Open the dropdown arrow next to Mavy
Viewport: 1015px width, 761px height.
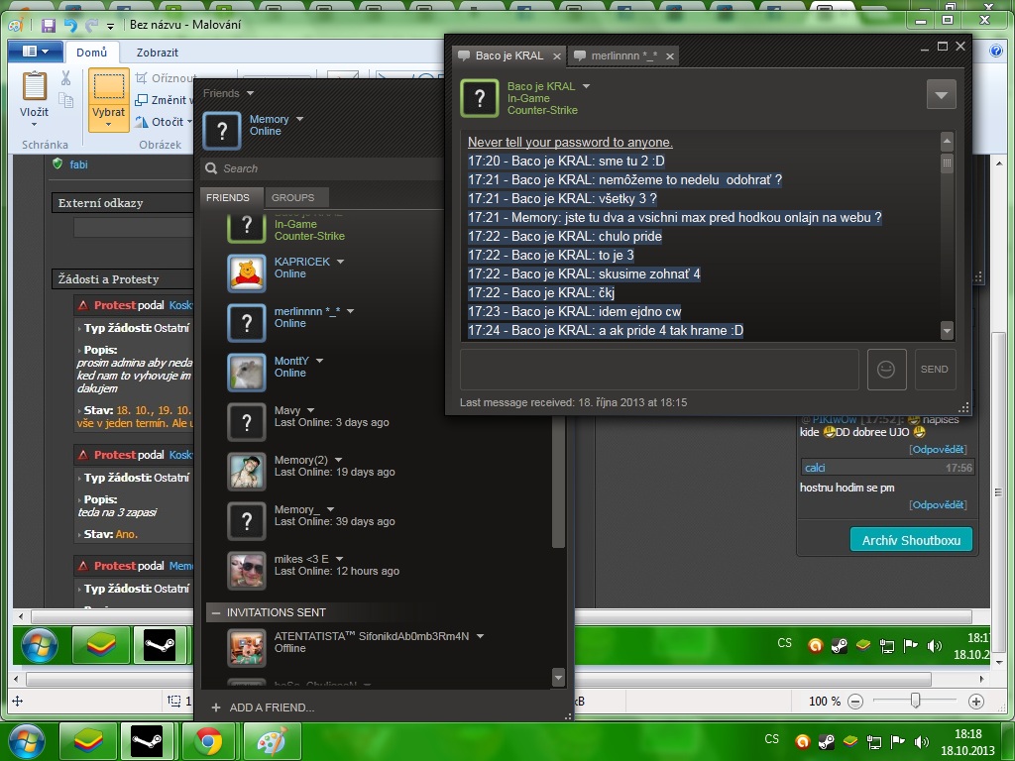coord(310,410)
